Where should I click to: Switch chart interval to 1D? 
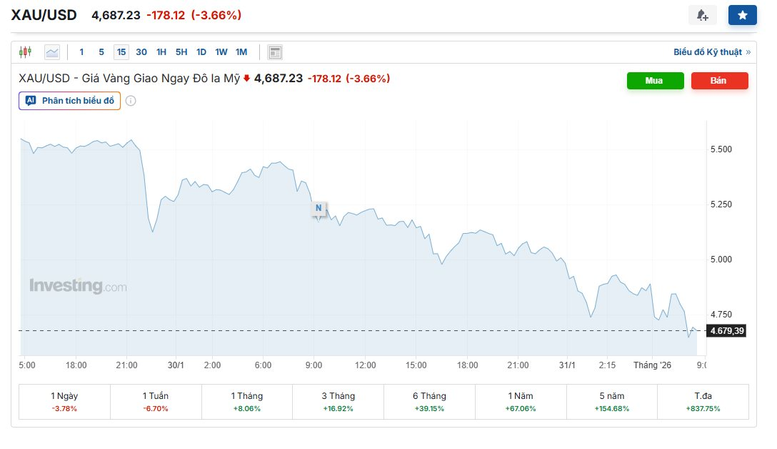[201, 52]
